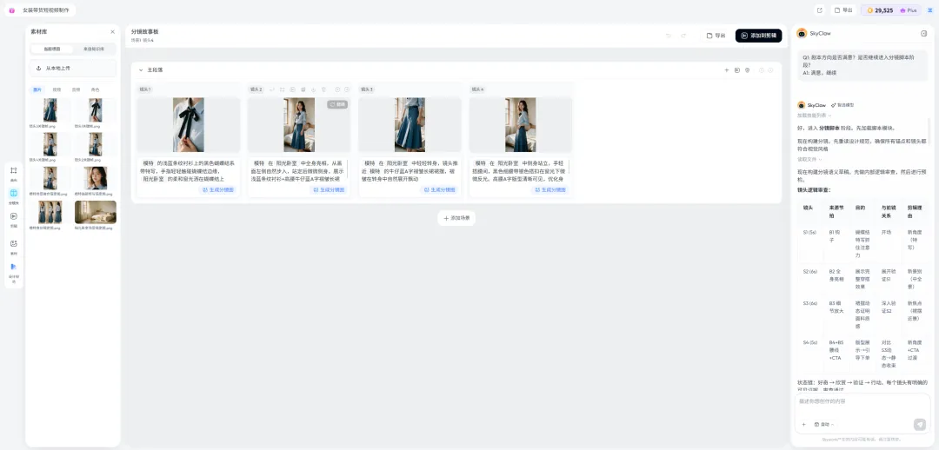Viewport: 939px width, 450px height.
Task: Select the 角色 tab in 素材库
Action: tap(96, 89)
